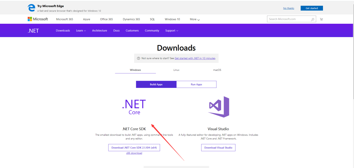
Task: Select the Build Apps toggle
Action: pos(156,85)
